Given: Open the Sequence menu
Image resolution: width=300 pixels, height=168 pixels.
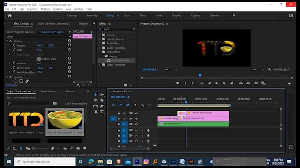Looking at the screenshot, I should (x=32, y=9).
